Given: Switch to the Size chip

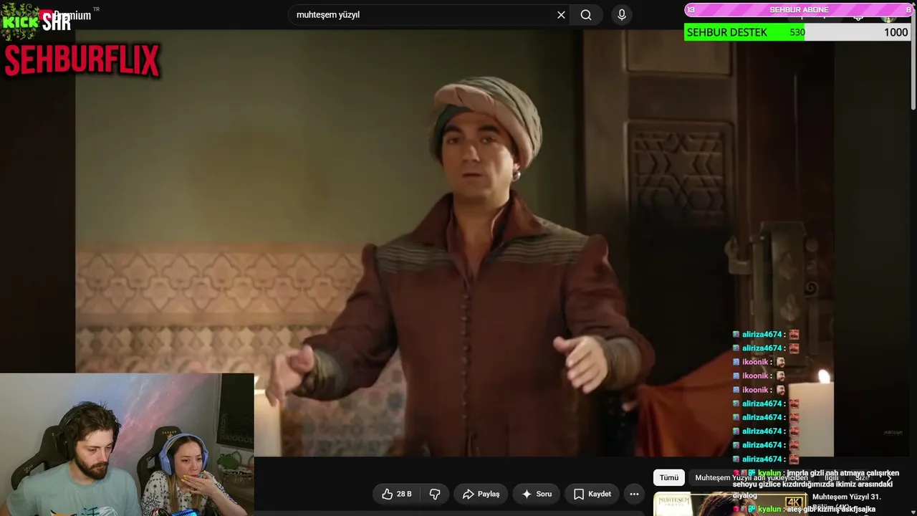Looking at the screenshot, I should coord(862,477).
